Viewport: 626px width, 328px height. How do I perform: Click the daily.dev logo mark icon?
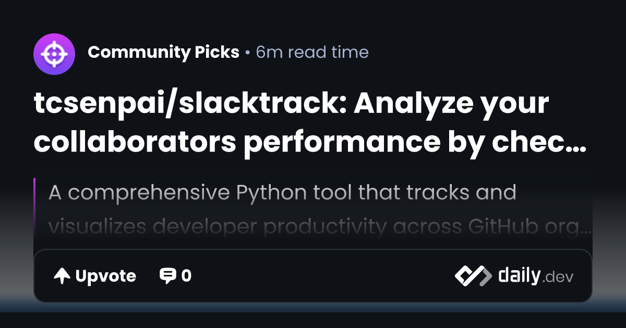[x=473, y=276]
